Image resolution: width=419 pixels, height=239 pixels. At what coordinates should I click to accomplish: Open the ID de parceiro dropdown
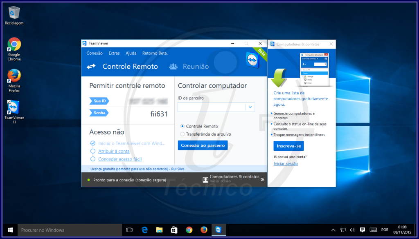pyautogui.click(x=250, y=107)
